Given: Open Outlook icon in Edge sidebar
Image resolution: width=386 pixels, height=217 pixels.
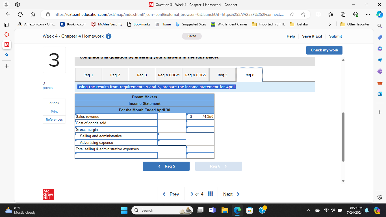Looking at the screenshot, I should [380, 94].
